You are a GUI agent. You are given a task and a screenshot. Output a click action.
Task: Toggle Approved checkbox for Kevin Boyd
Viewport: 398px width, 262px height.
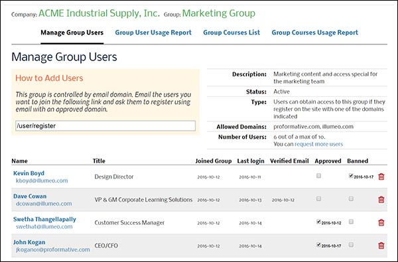coord(318,176)
